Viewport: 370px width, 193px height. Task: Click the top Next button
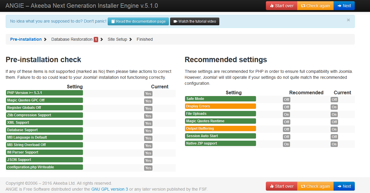pyautogui.click(x=344, y=6)
